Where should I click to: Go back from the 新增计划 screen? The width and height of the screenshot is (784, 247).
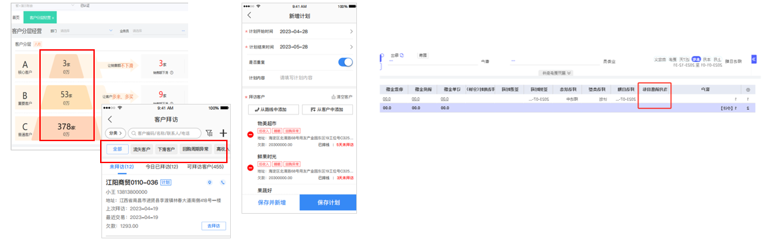[x=249, y=15]
